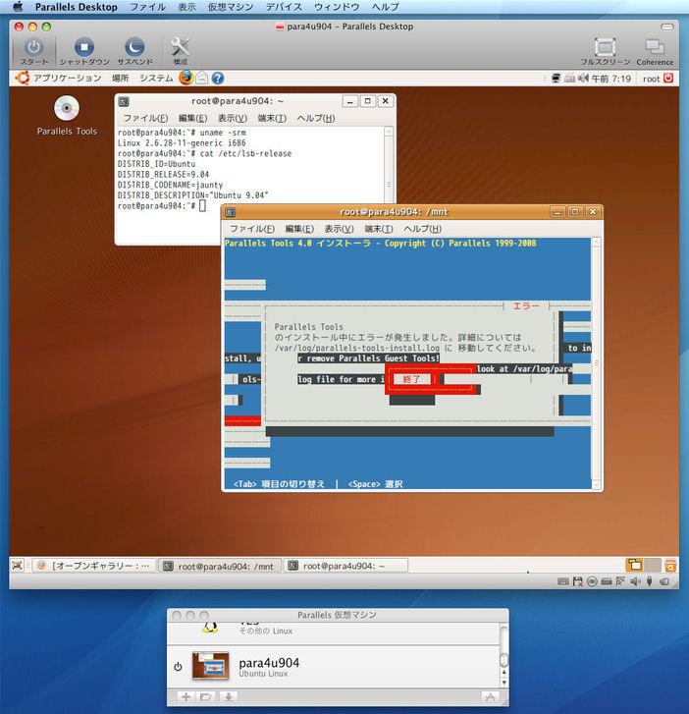
Task: Click the CD/DVD status icon
Action: coord(592,581)
